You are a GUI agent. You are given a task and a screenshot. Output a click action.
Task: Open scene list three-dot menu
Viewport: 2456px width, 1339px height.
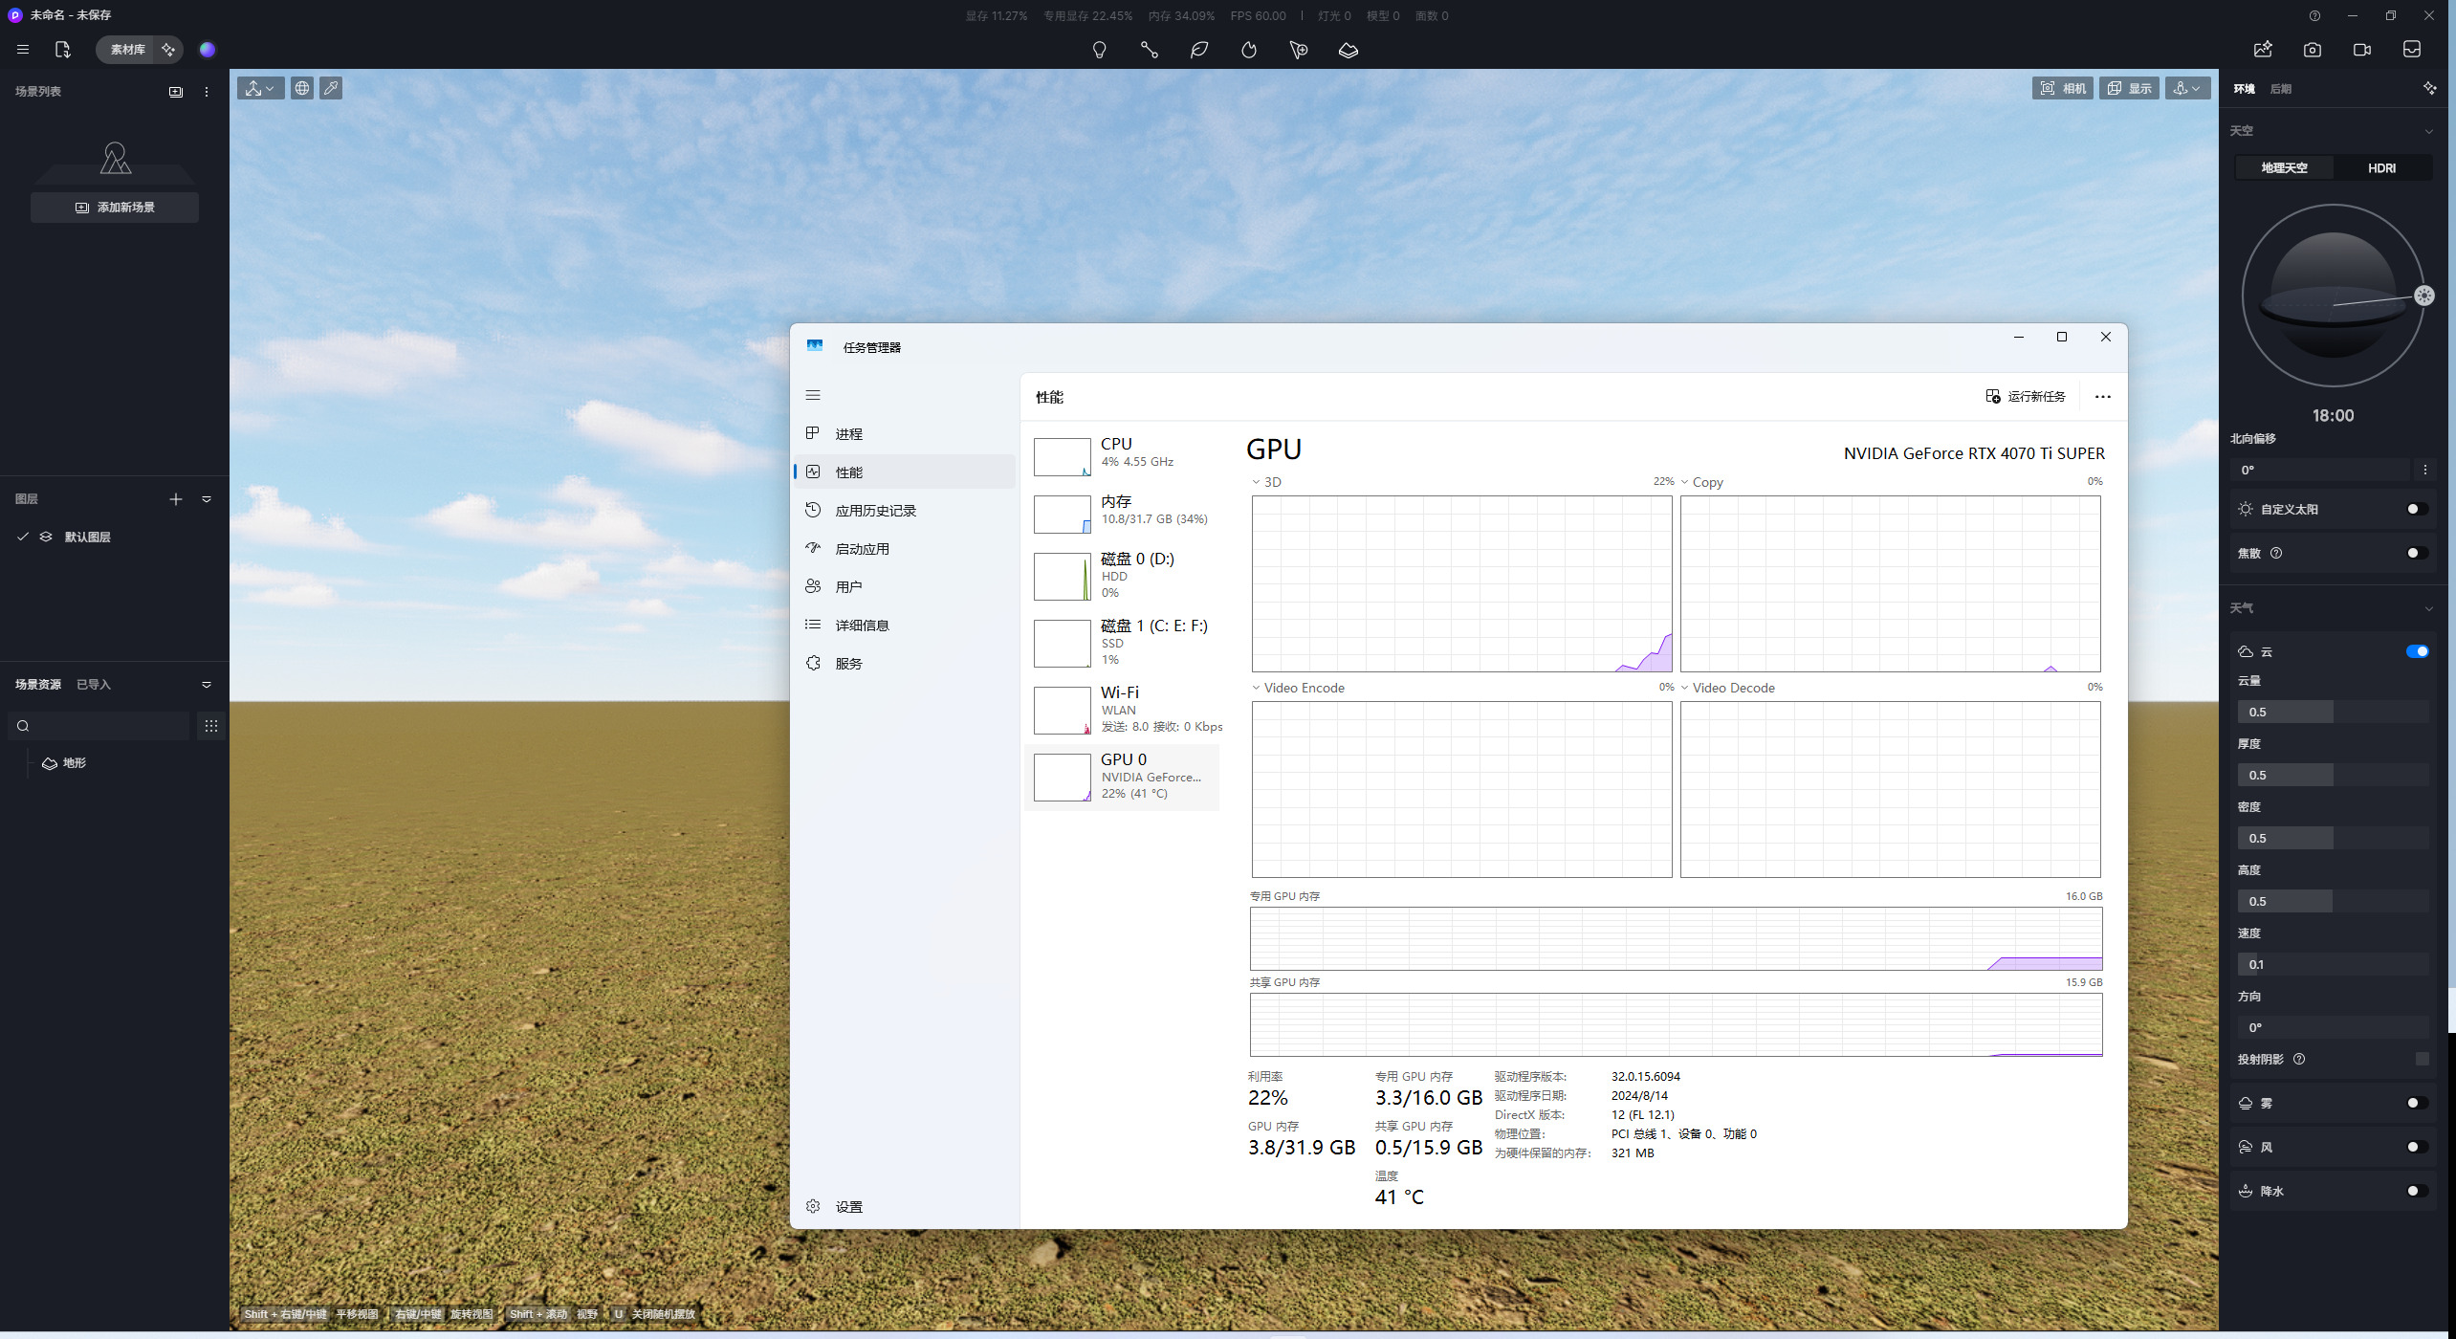click(207, 92)
